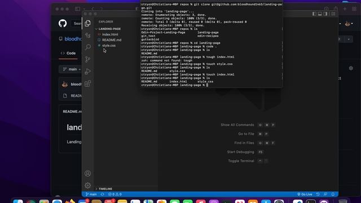Toggle the Safari sidebar button
The image size is (361, 203).
tap(77, 9)
